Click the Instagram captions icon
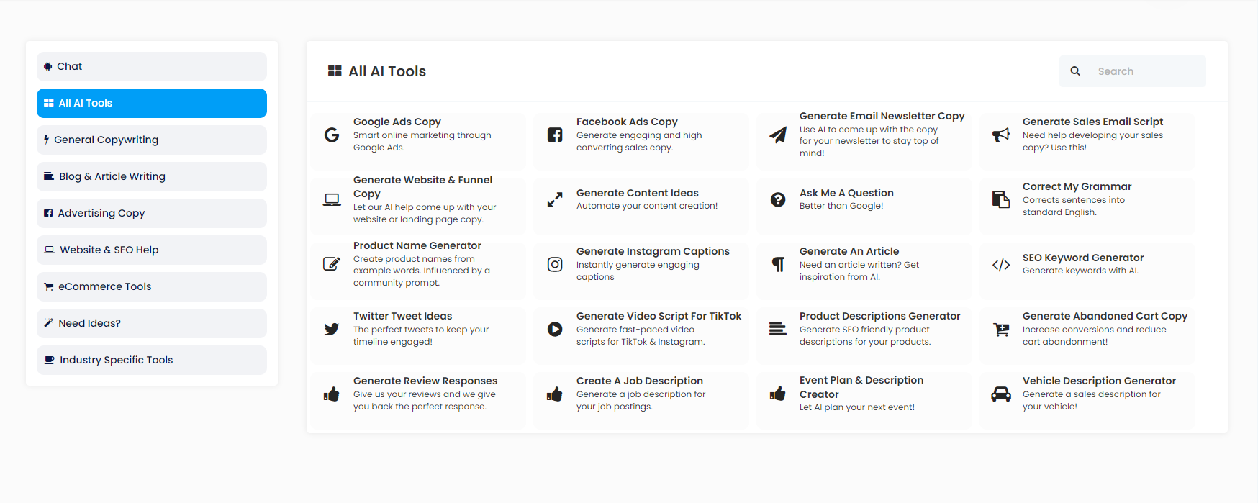 click(555, 264)
